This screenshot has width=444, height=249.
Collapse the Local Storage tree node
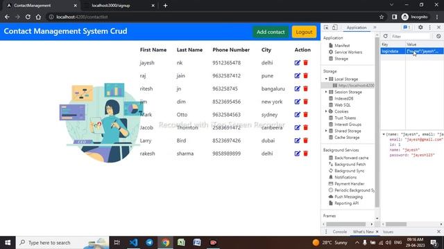326,79
